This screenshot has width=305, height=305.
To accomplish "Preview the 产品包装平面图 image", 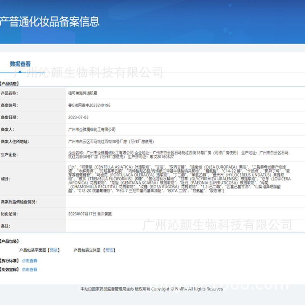I will click(x=54, y=250).
